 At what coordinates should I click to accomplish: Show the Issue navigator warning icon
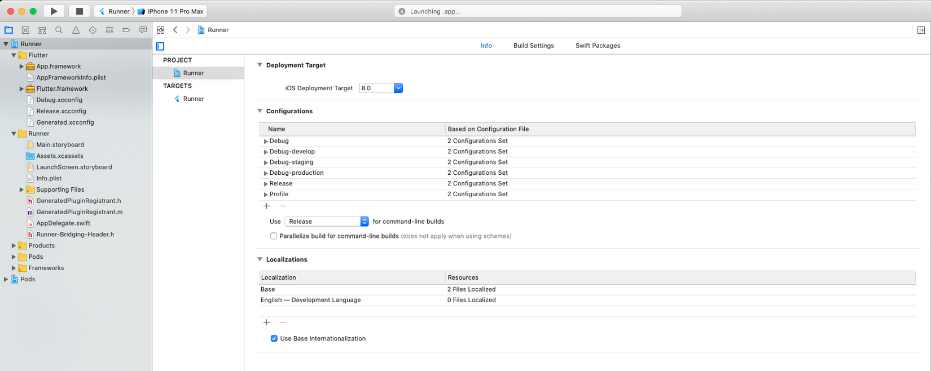(x=76, y=30)
